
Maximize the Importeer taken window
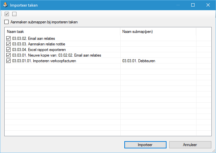[193, 5]
